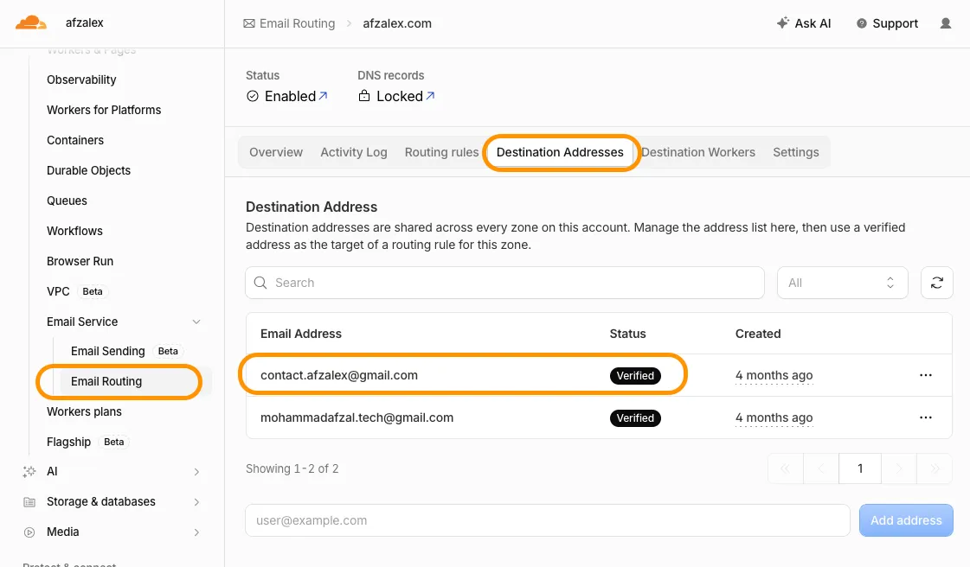Open the Enabled status arrow link
This screenshot has width=970, height=567.
(323, 96)
